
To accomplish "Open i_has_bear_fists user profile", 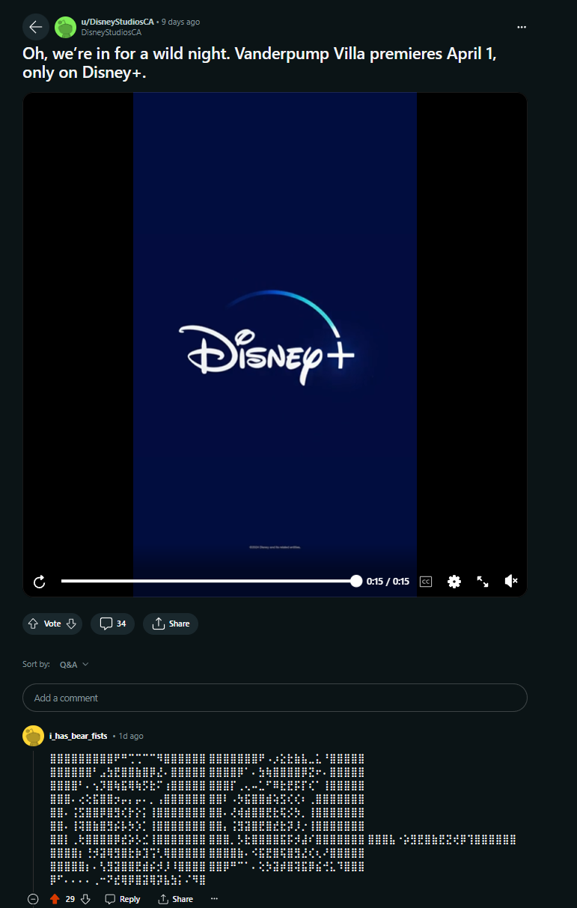I will click(x=78, y=736).
